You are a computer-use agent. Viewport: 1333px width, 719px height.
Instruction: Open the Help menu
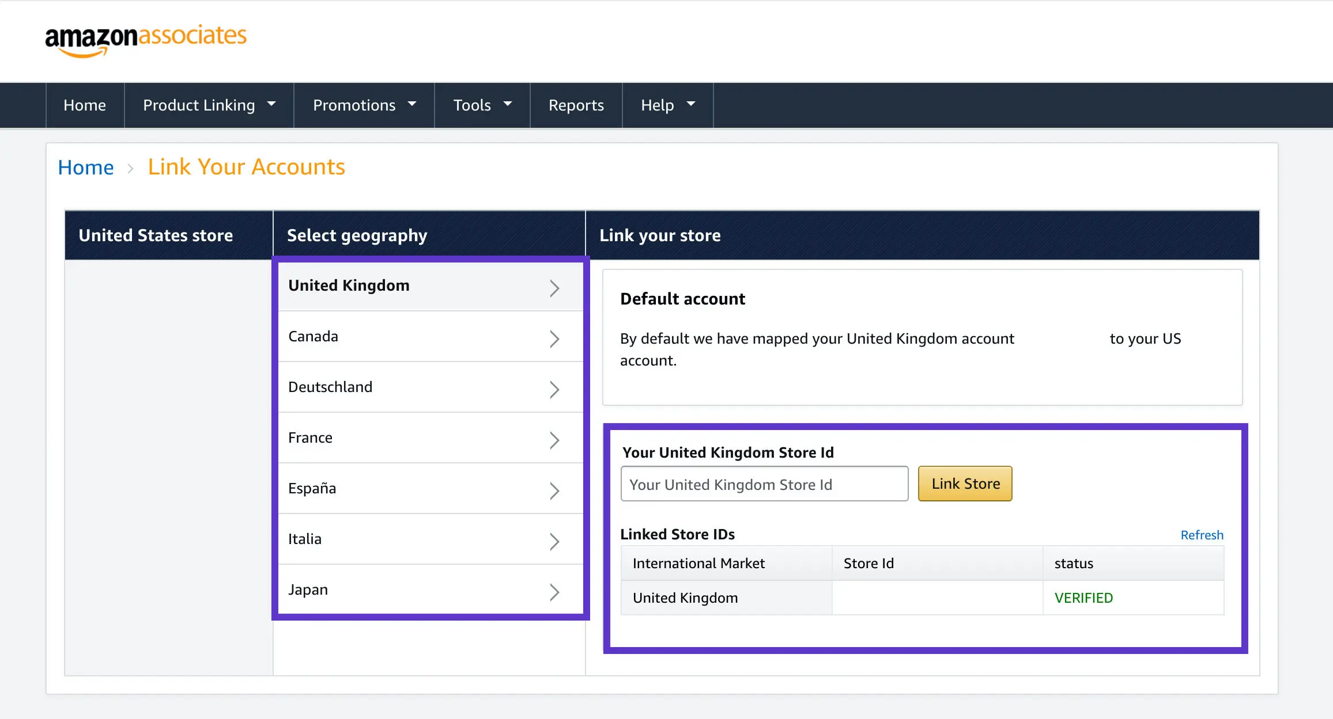[x=668, y=105]
